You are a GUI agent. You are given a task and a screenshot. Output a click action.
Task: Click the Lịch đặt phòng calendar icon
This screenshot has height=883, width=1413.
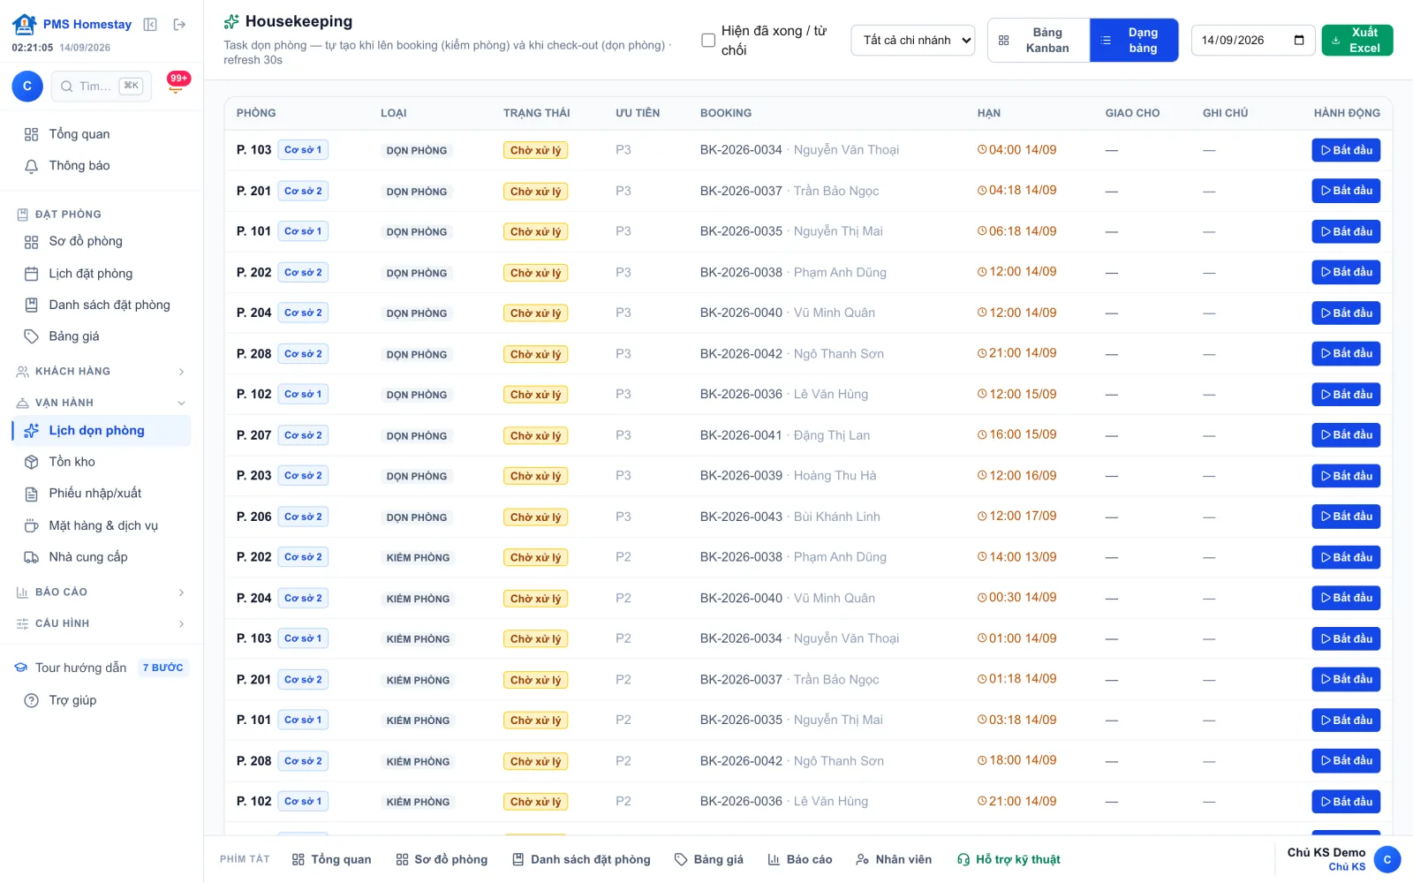pos(32,274)
